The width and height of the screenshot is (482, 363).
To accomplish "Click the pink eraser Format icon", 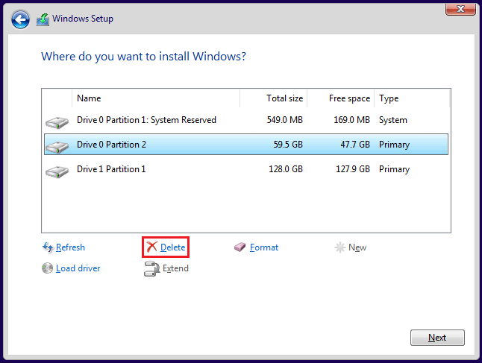I will pyautogui.click(x=240, y=247).
